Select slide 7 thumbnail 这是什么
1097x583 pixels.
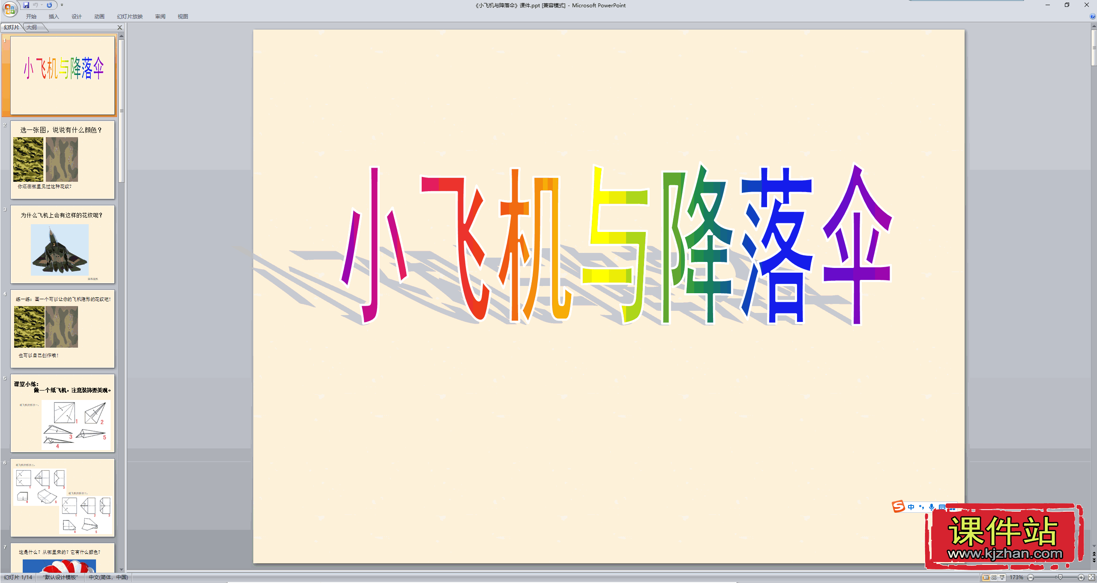(x=63, y=558)
